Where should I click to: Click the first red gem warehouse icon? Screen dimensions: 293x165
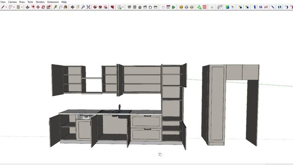coord(95,7)
